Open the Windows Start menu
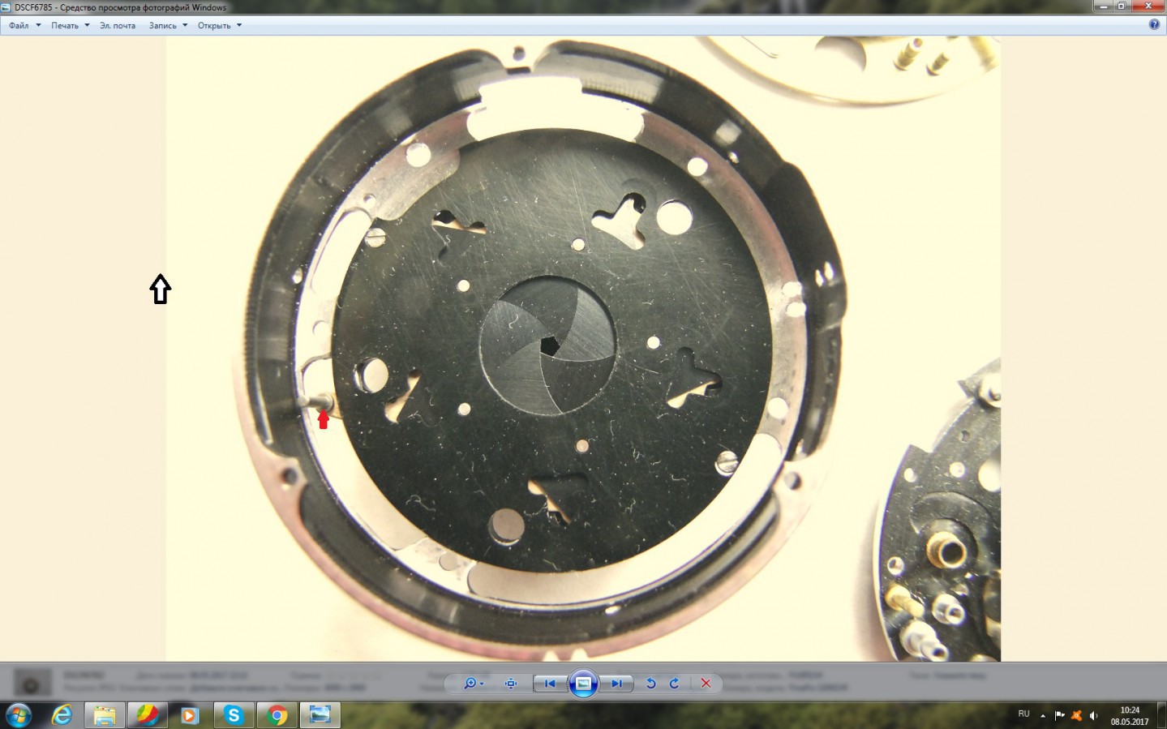1167x729 pixels. tap(18, 715)
